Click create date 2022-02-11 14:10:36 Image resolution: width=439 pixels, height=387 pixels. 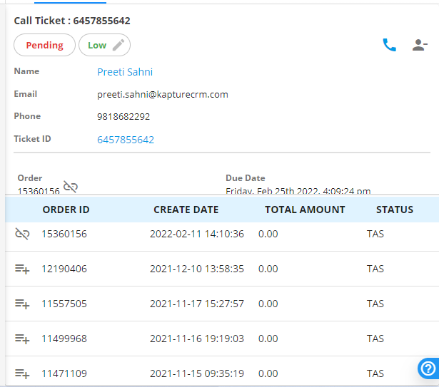point(197,234)
